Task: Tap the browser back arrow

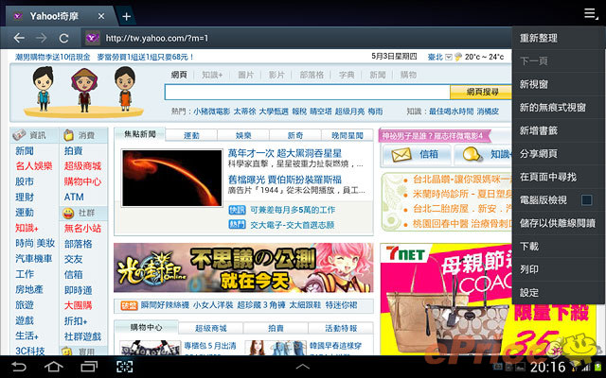Action: (x=17, y=38)
